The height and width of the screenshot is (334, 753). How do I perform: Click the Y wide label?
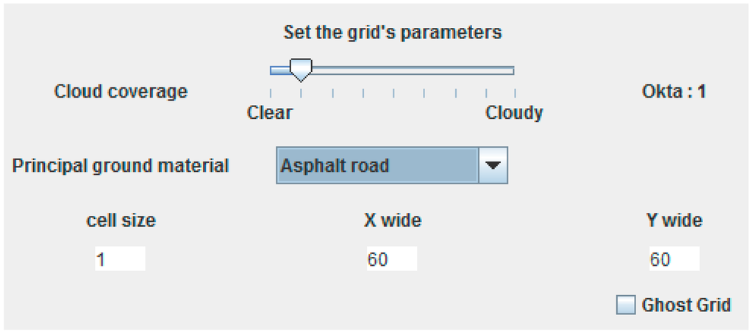[674, 219]
